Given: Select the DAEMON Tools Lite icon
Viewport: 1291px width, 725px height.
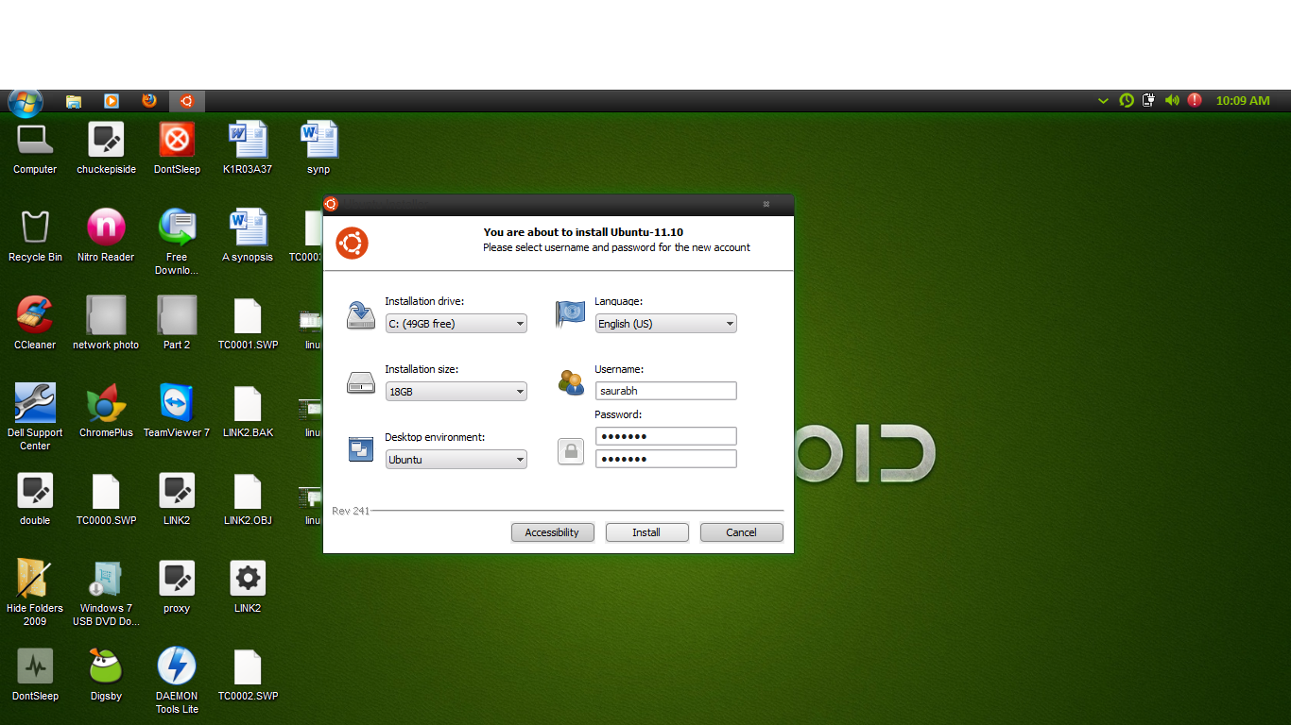Looking at the screenshot, I should coord(177,682).
